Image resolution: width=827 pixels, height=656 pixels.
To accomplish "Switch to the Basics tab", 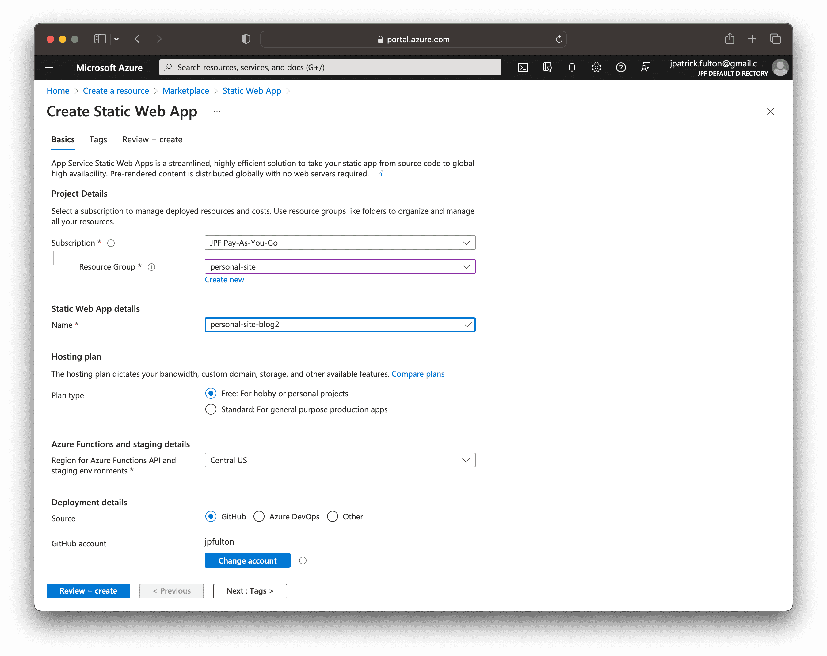I will [63, 139].
